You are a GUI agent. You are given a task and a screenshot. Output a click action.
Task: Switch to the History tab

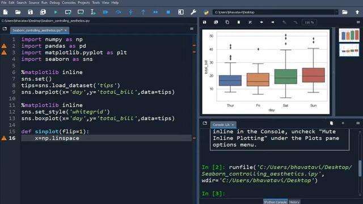[294, 202]
